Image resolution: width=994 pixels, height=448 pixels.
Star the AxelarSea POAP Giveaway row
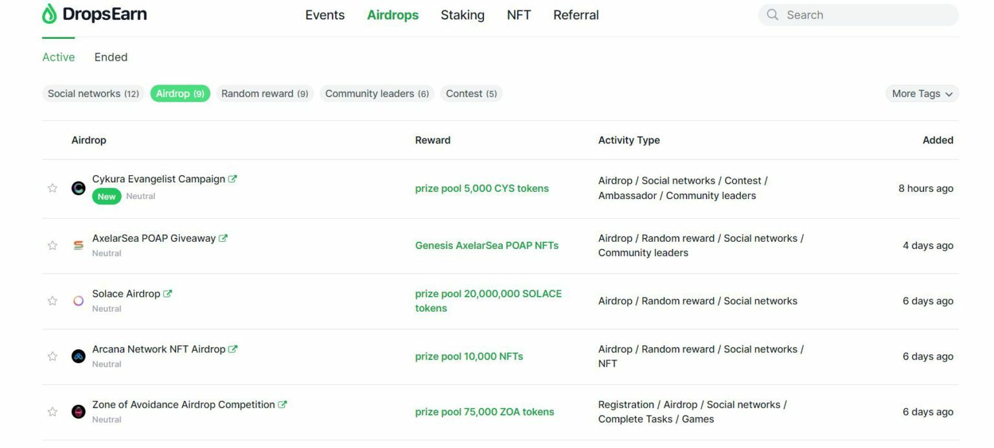click(52, 245)
